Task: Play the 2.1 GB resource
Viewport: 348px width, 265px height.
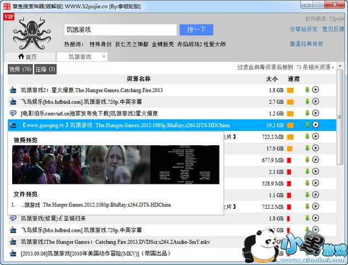Action: pos(315,171)
